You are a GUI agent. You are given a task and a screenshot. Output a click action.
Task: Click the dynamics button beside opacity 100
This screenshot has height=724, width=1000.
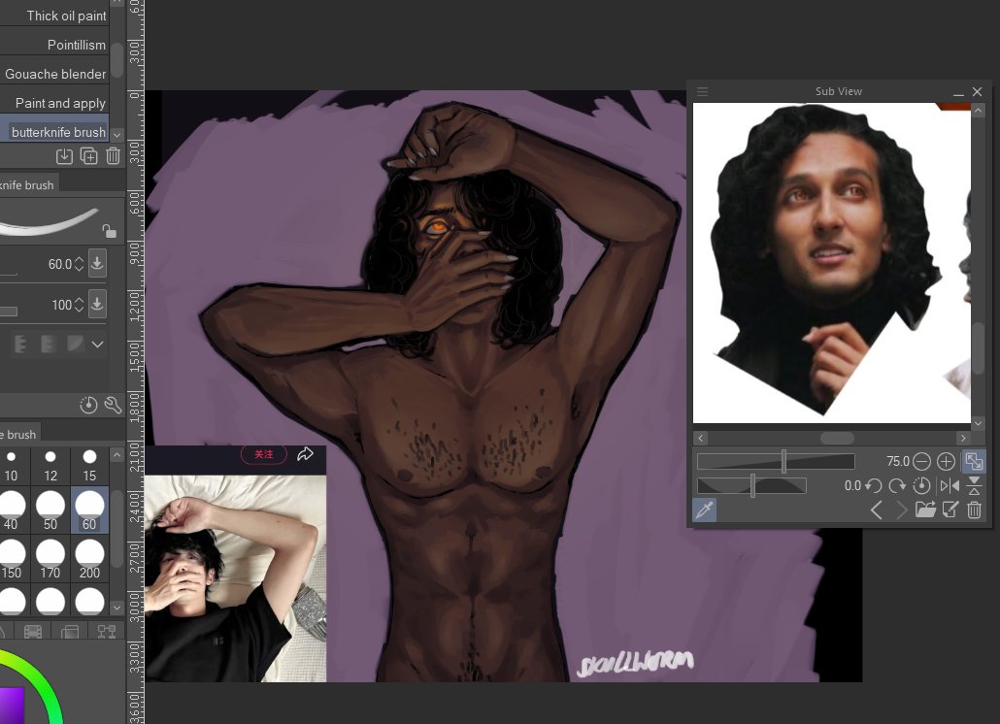coord(97,304)
